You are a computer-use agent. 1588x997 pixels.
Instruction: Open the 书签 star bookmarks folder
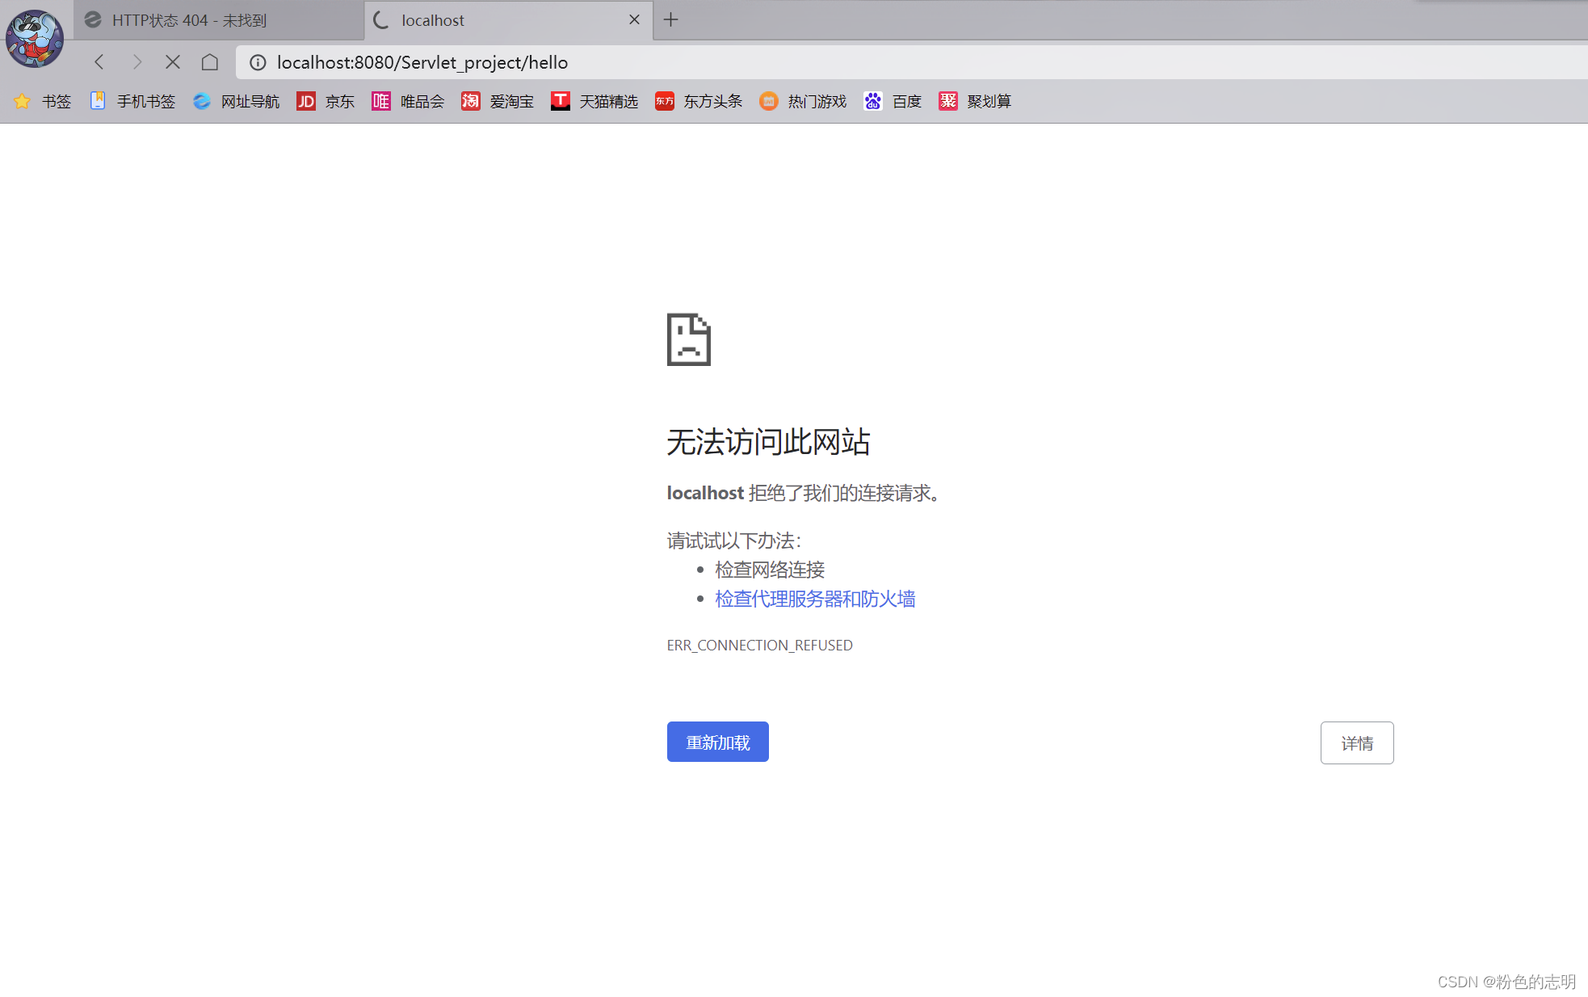pos(43,101)
